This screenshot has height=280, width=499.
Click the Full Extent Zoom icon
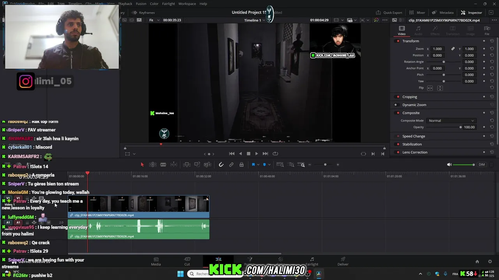pyautogui.click(x=280, y=164)
